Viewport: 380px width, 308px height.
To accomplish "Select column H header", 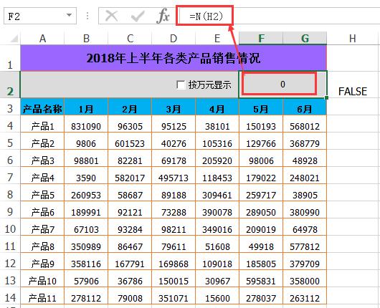I will tap(353, 38).
